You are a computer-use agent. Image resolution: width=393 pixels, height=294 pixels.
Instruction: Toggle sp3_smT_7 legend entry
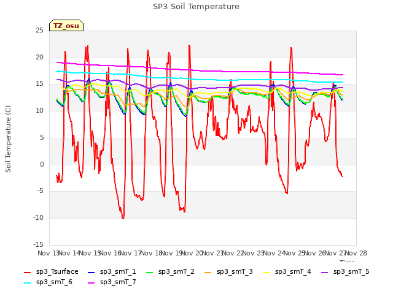coord(112,282)
